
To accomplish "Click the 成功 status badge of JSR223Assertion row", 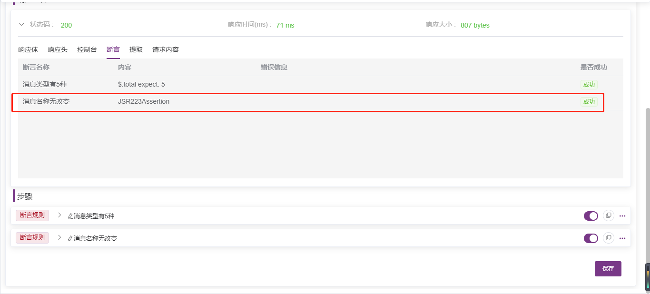I will 589,101.
